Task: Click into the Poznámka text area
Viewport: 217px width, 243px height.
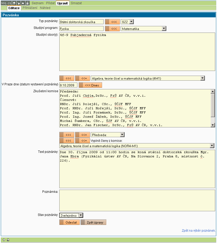Action: 137,200
